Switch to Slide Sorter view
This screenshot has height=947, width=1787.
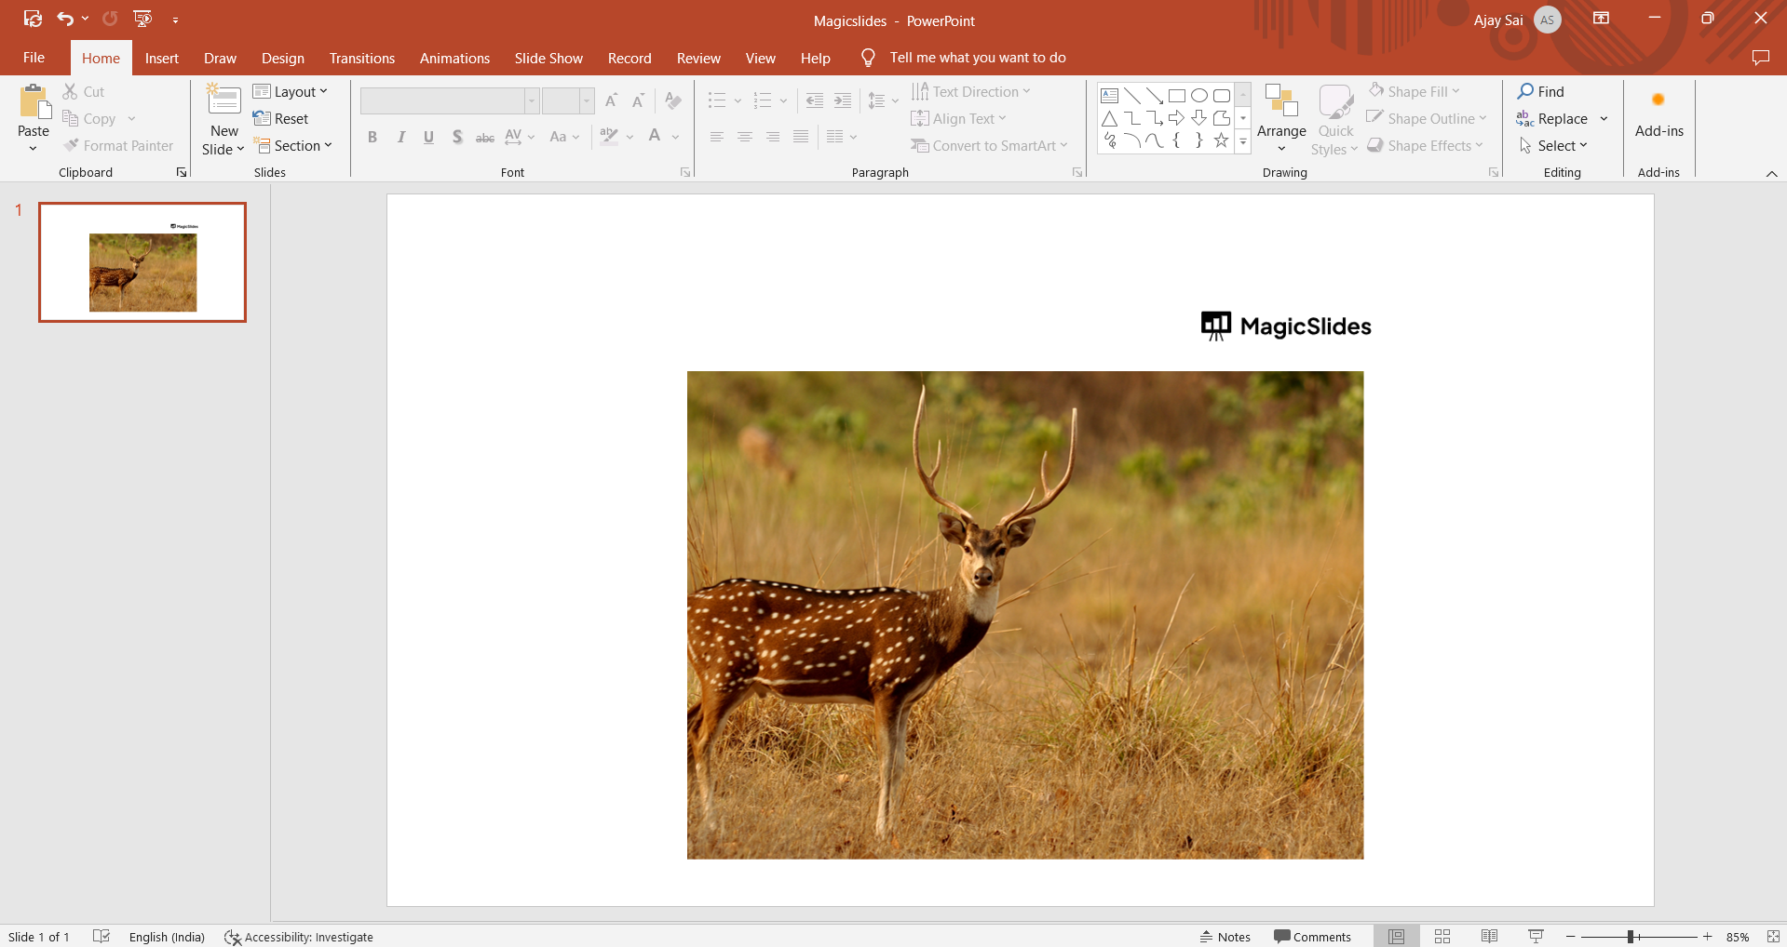point(1442,937)
